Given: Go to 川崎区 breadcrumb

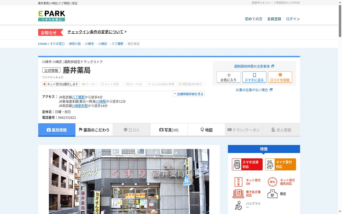Looking at the screenshot, I should [103, 44].
